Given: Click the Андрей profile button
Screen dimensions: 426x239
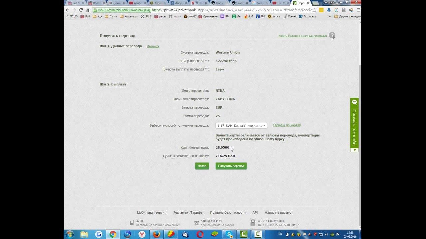Looking at the screenshot, I should [x=329, y=2].
